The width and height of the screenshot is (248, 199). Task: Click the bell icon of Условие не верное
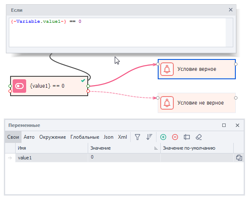[x=167, y=103]
